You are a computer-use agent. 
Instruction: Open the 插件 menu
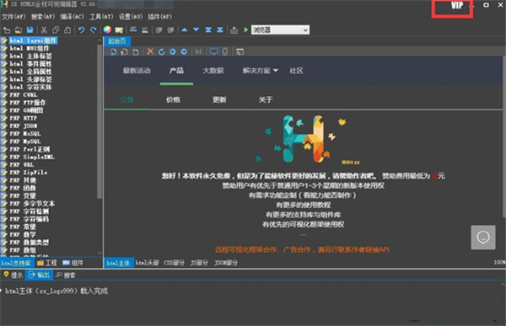[x=159, y=17]
